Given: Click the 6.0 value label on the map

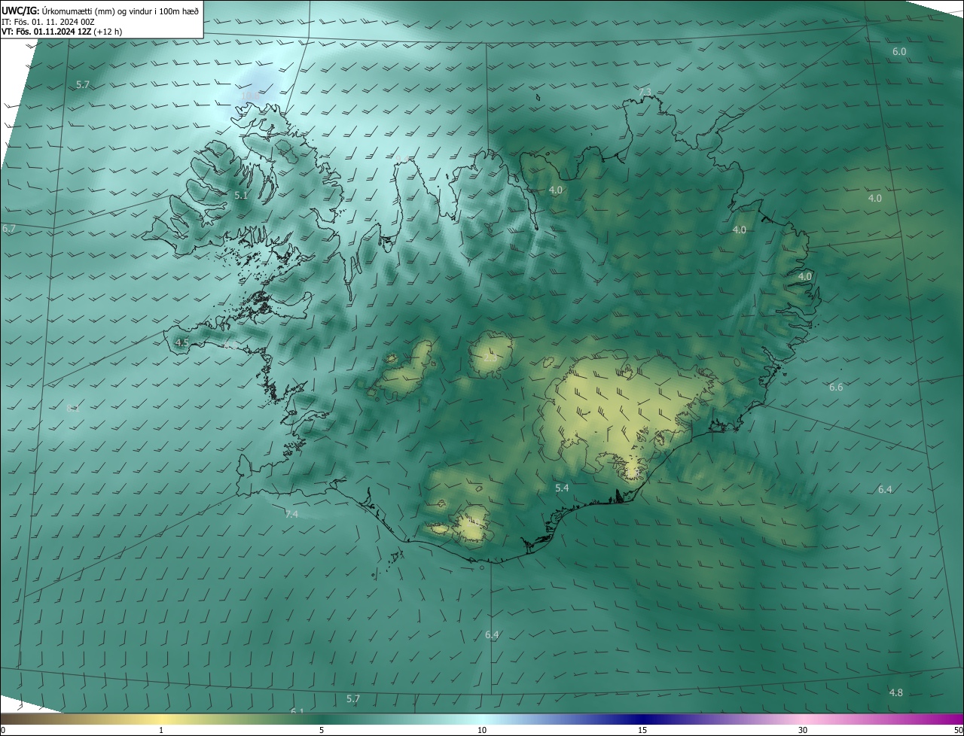Looking at the screenshot, I should (x=899, y=52).
